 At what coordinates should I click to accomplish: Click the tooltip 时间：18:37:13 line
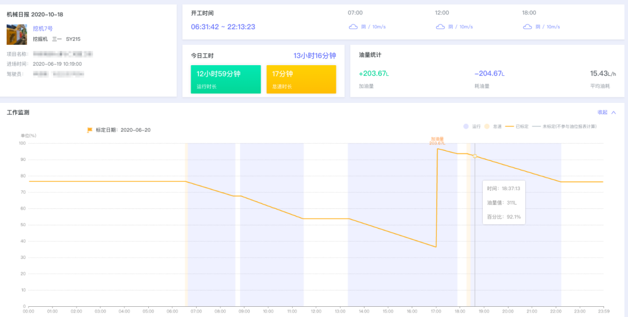[504, 188]
